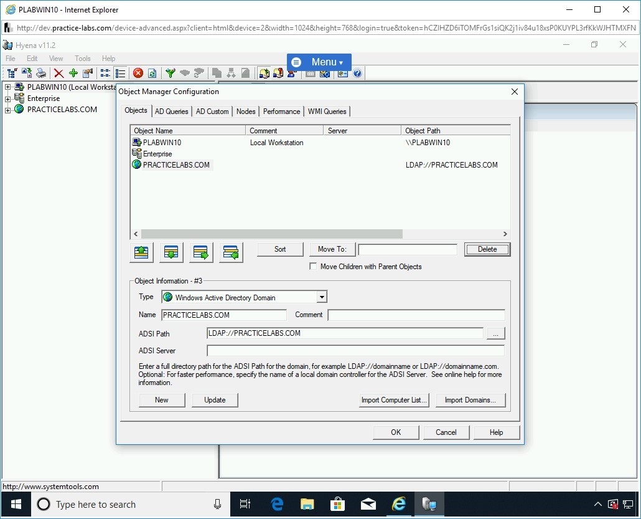
Task: Click the outdent object left arrow button
Action: tap(231, 252)
